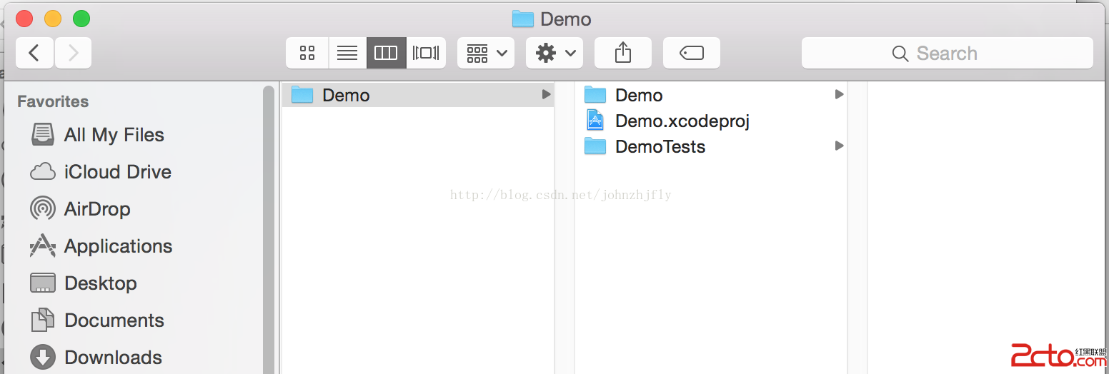Go forward with the right arrow button
This screenshot has height=374, width=1109.
click(73, 53)
